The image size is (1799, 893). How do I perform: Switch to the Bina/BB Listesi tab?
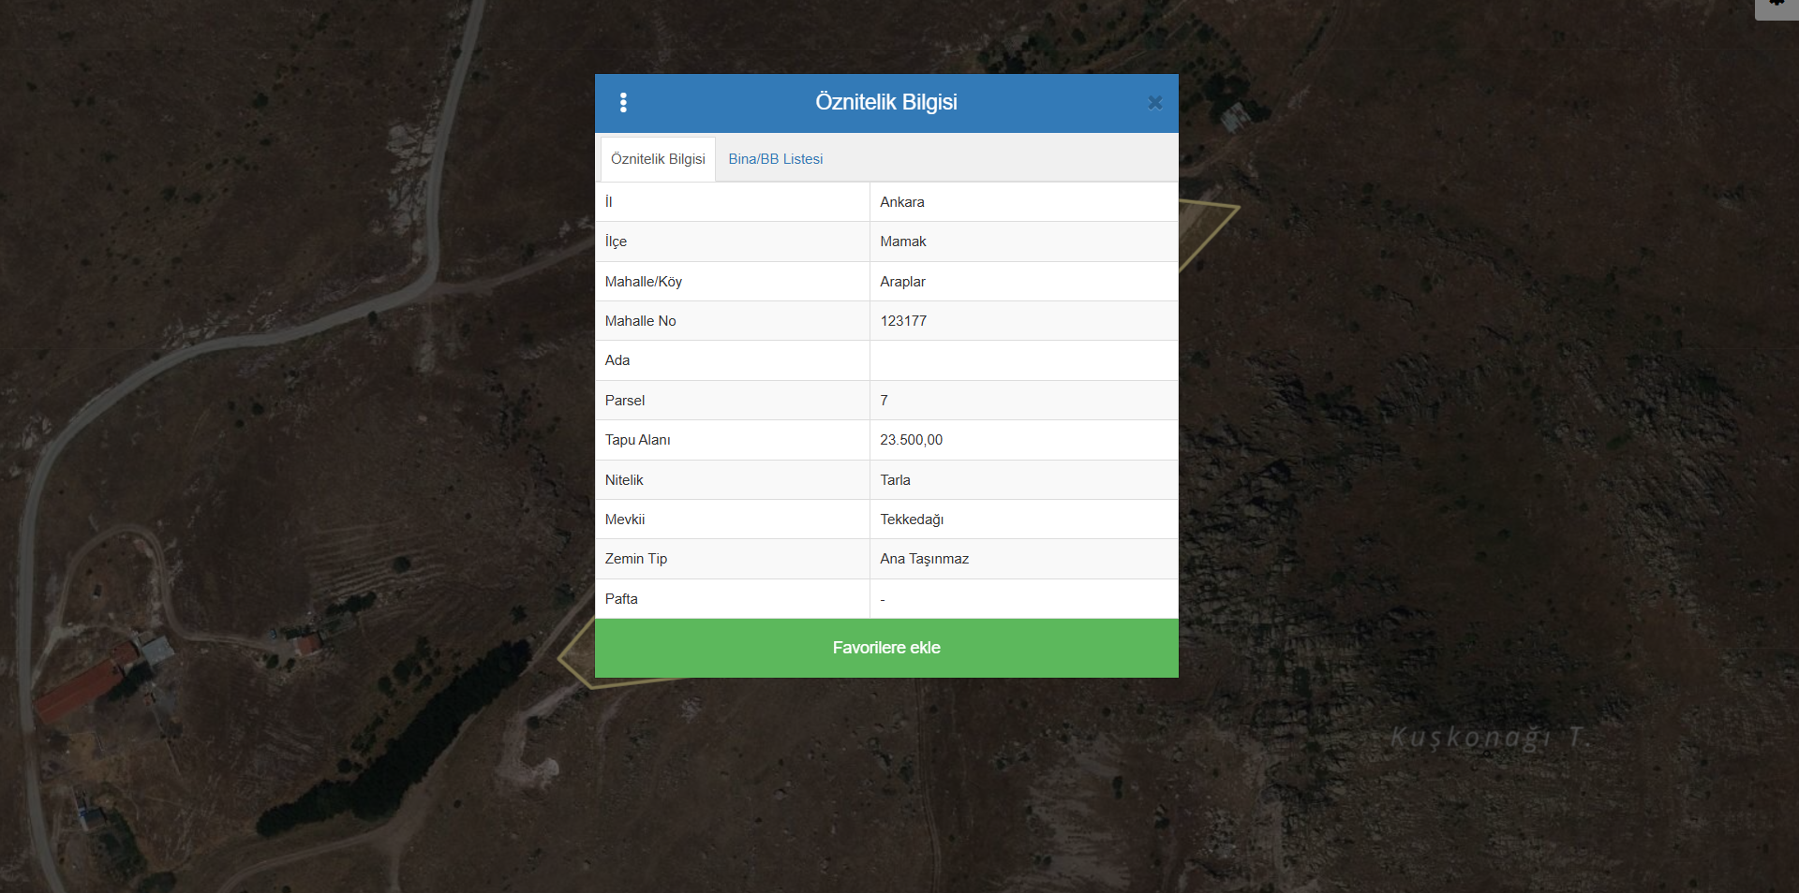click(775, 159)
